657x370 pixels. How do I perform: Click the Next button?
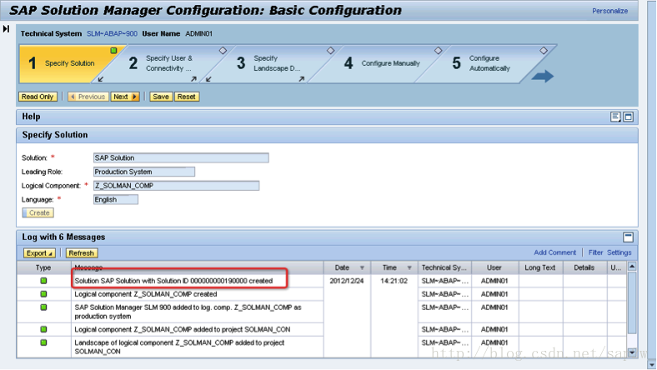(125, 97)
